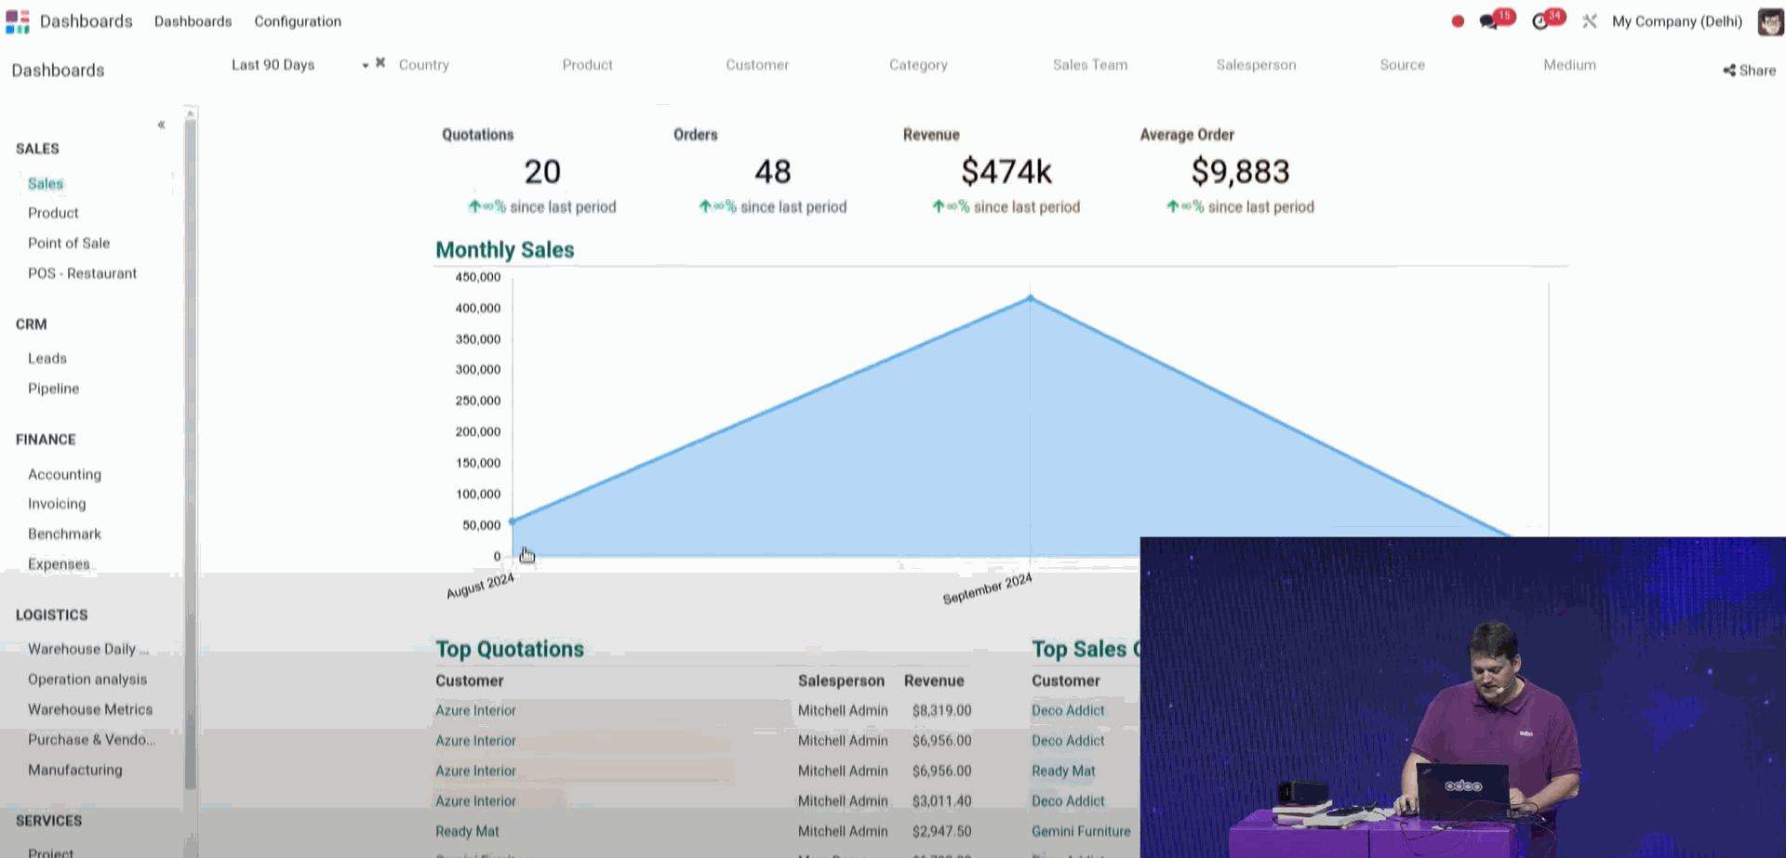Open the Sales Team filter field
The width and height of the screenshot is (1786, 858).
pyautogui.click(x=1090, y=65)
